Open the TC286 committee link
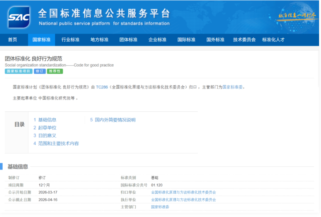The height and width of the screenshot is (217, 321). (102, 87)
